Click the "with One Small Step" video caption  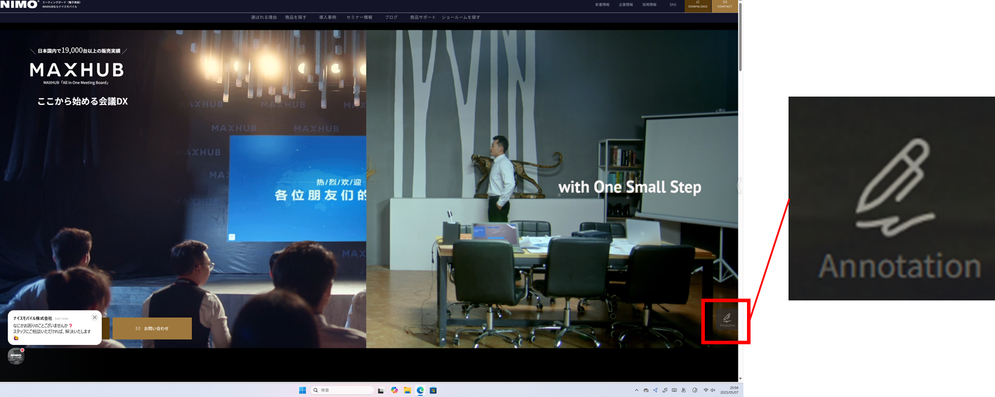(x=630, y=187)
